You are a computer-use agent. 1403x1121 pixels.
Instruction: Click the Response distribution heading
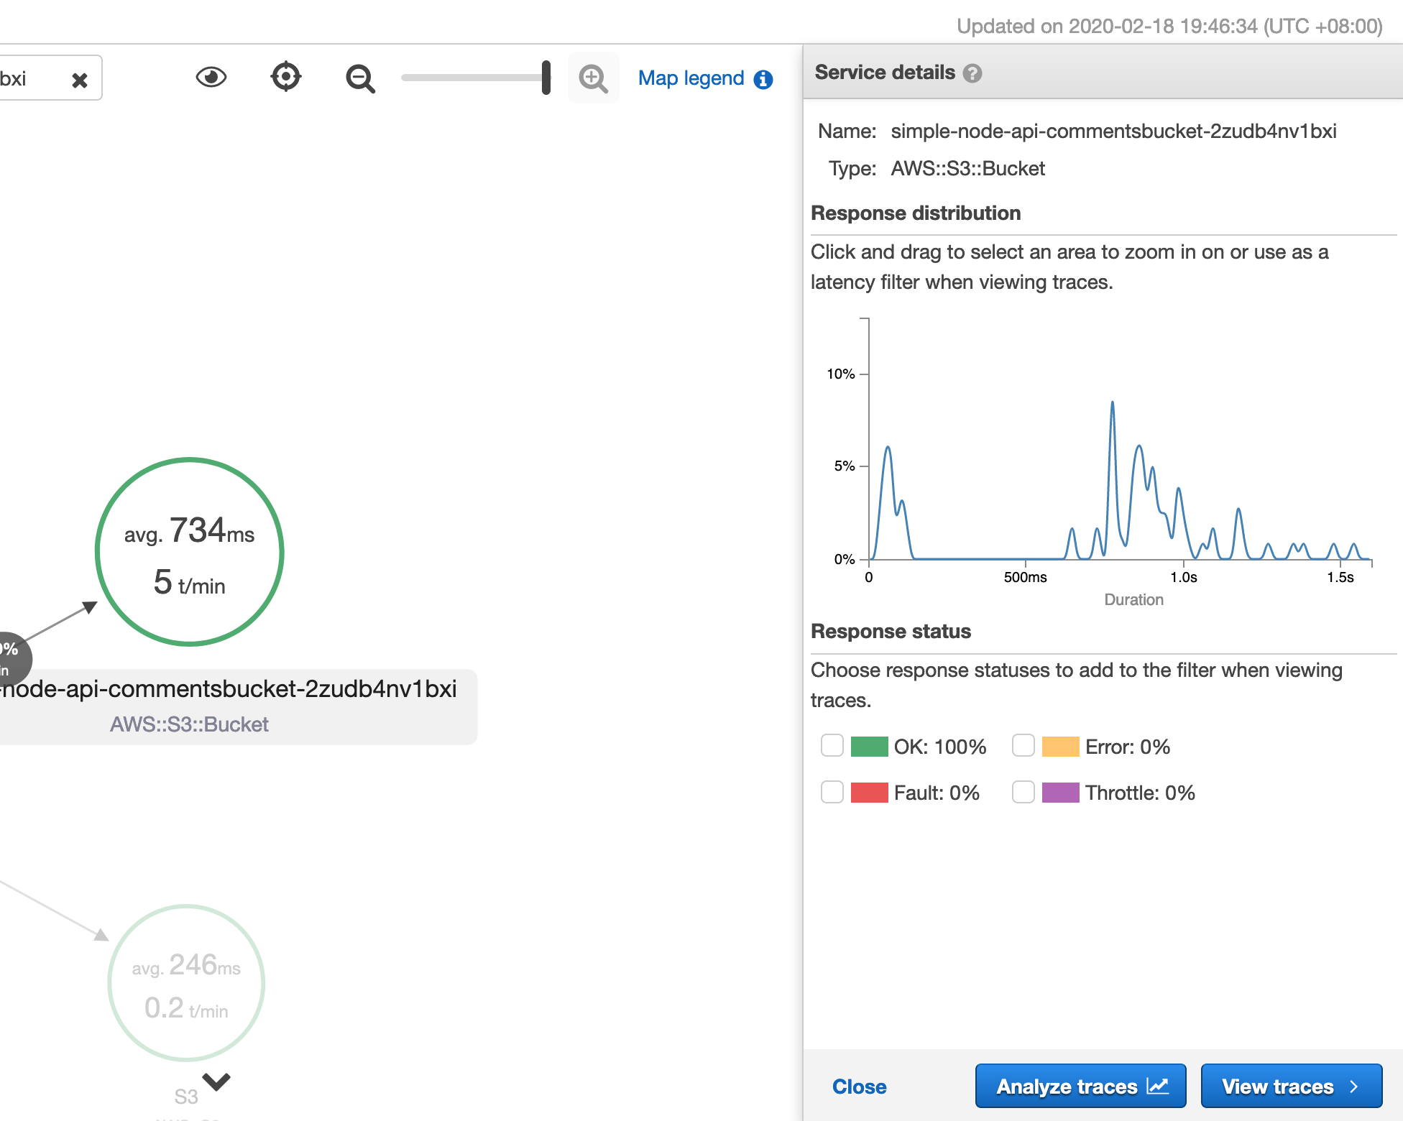pos(916,213)
